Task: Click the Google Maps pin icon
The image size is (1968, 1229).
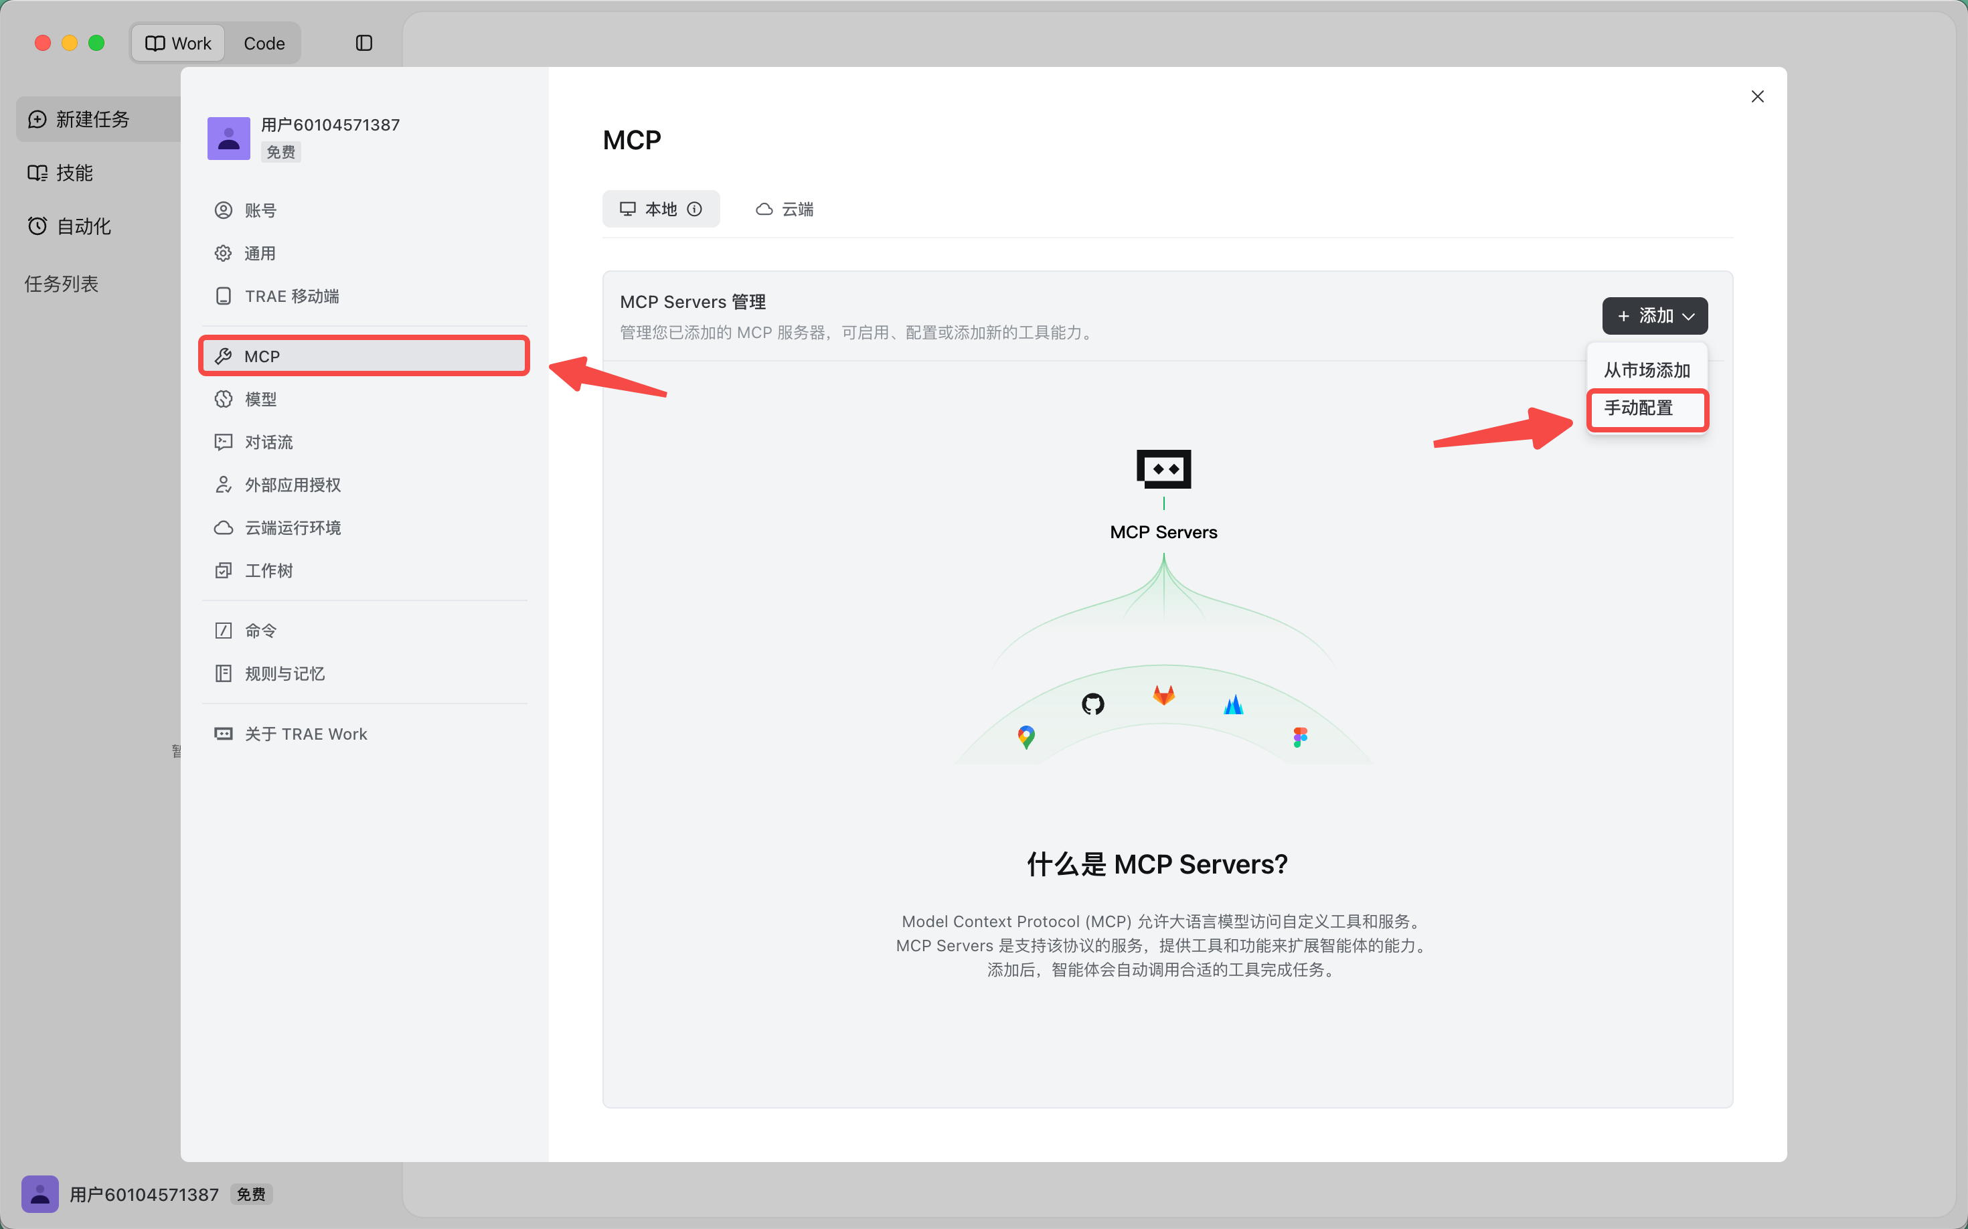Action: pyautogui.click(x=1027, y=737)
